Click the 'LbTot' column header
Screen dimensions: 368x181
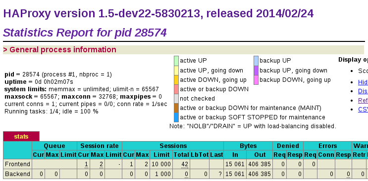coord(200,154)
